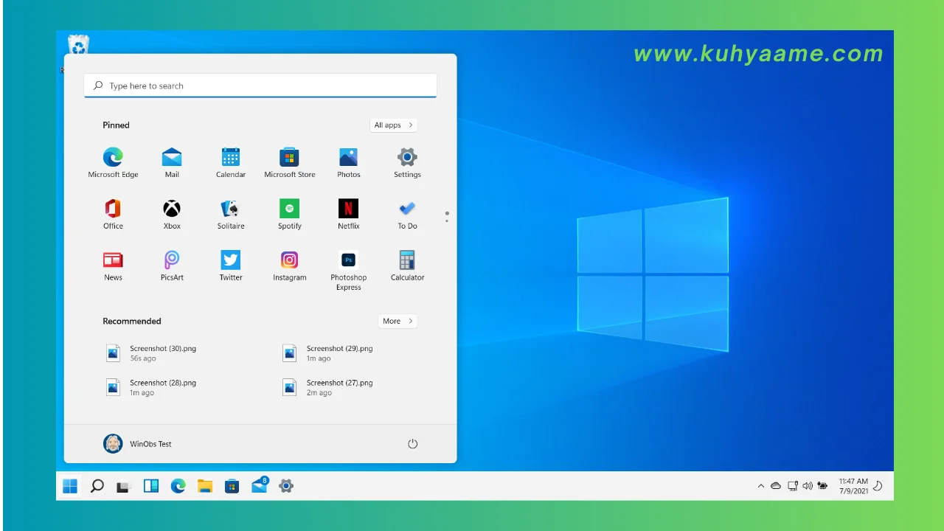The width and height of the screenshot is (944, 531).
Task: Click the OneDrive cloud tray icon
Action: tap(776, 486)
